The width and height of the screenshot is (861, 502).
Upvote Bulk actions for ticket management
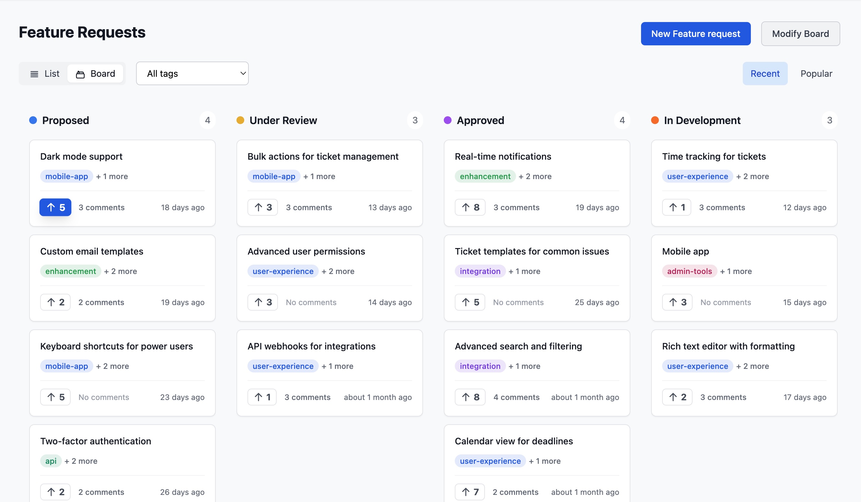click(263, 207)
